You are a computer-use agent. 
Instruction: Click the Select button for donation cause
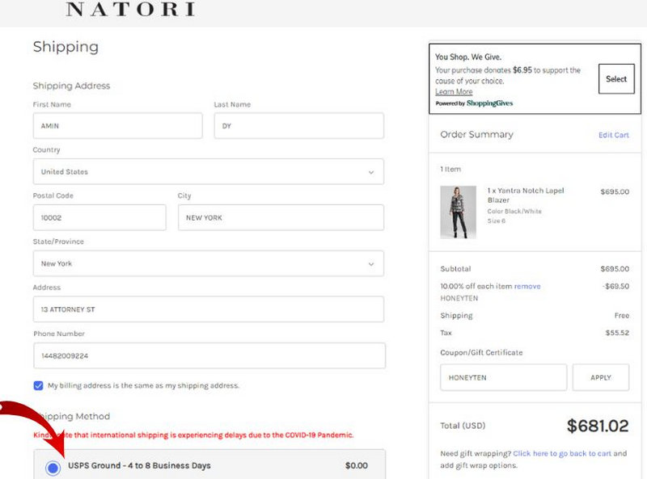[616, 79]
